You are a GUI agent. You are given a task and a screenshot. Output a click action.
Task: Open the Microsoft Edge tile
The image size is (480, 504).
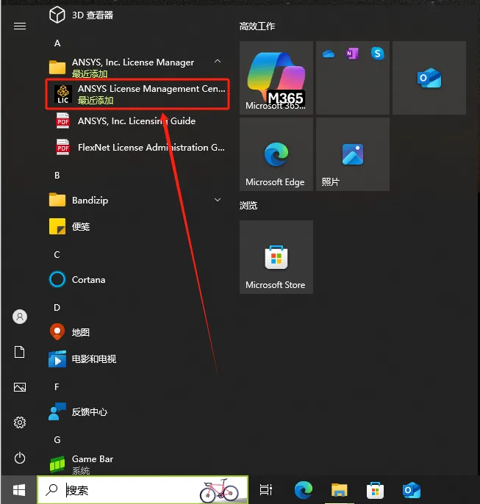276,154
